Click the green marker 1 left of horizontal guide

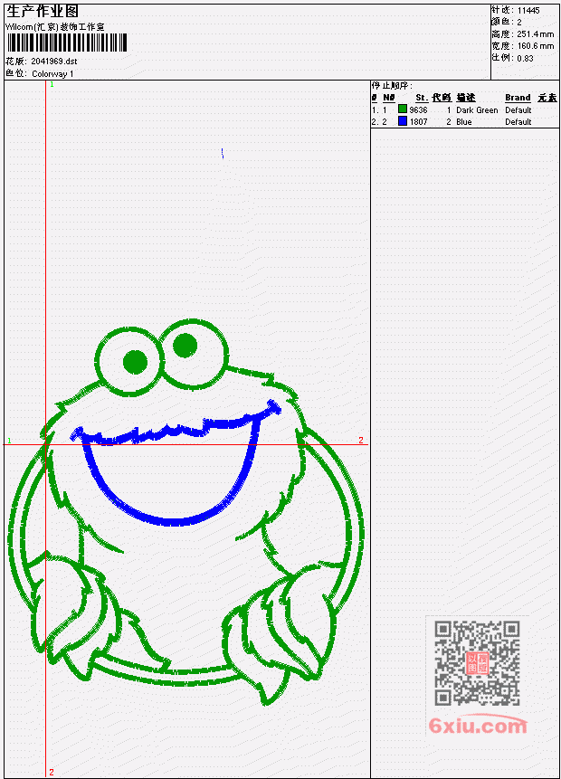9,441
